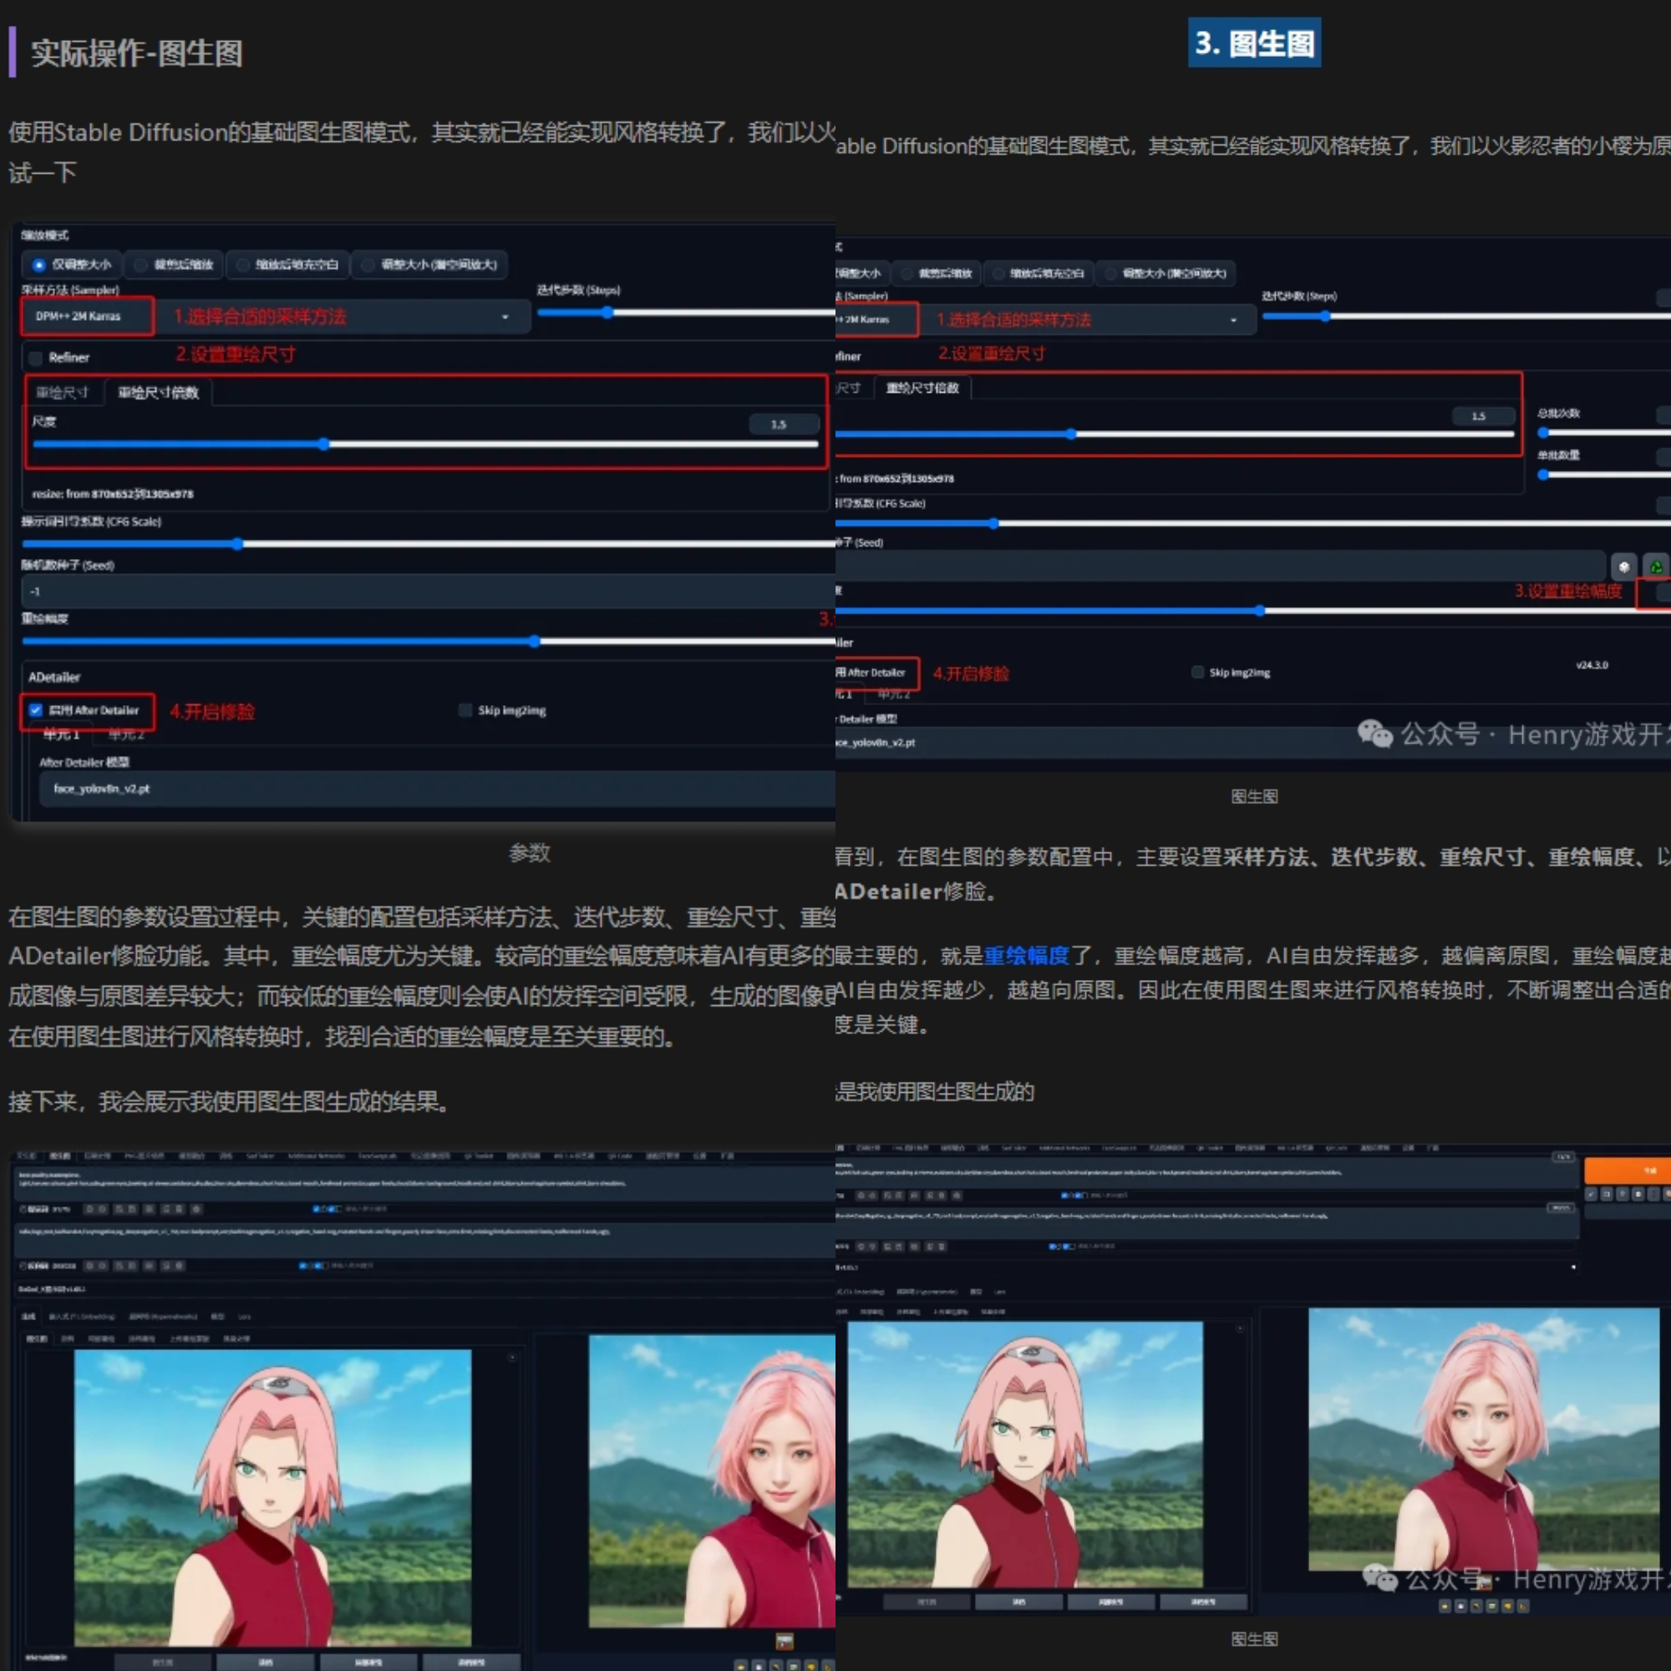
Task: Click the Steps slider in right article
Action: coord(1466,317)
